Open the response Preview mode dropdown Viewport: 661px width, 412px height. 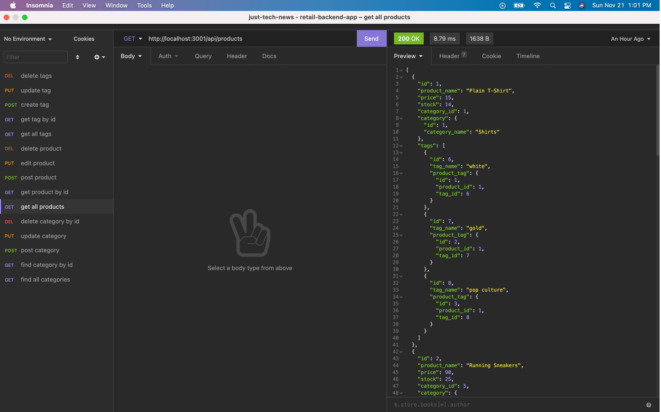[x=408, y=56]
